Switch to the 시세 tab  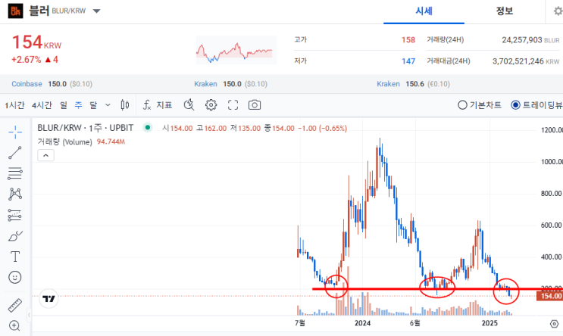pos(424,11)
